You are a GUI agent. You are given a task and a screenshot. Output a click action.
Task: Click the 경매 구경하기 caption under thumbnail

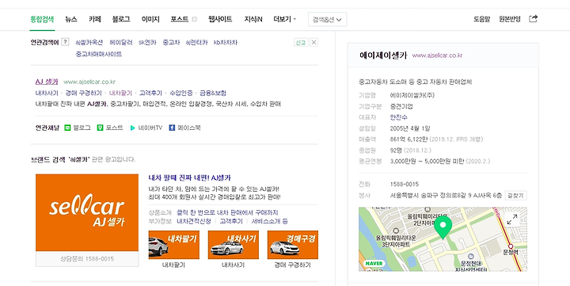(293, 265)
